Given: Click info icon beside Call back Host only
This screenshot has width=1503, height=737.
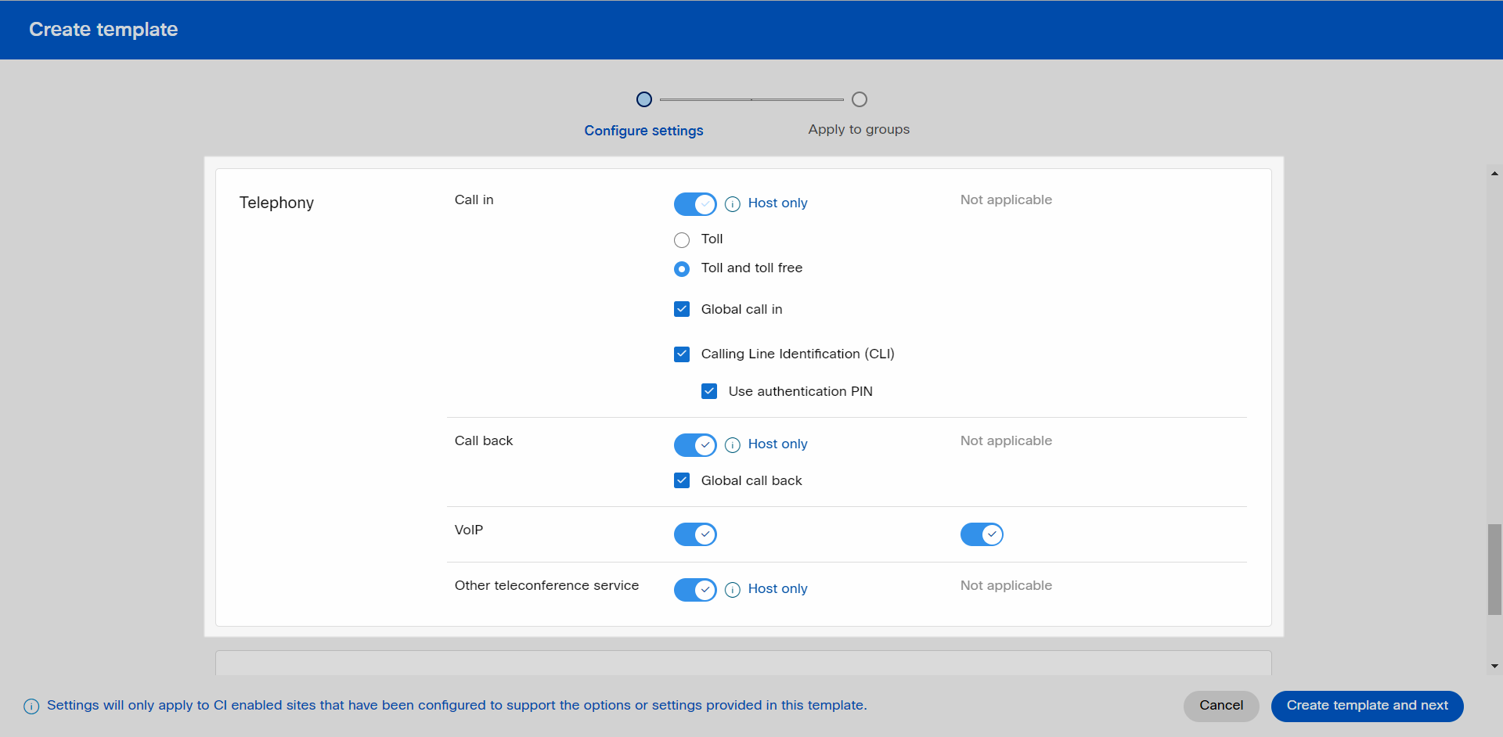Looking at the screenshot, I should (x=733, y=445).
